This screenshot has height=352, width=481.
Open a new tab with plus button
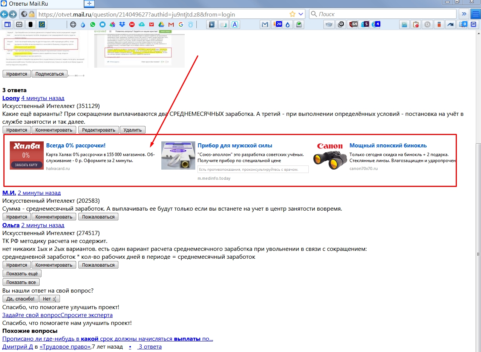pos(89,3)
